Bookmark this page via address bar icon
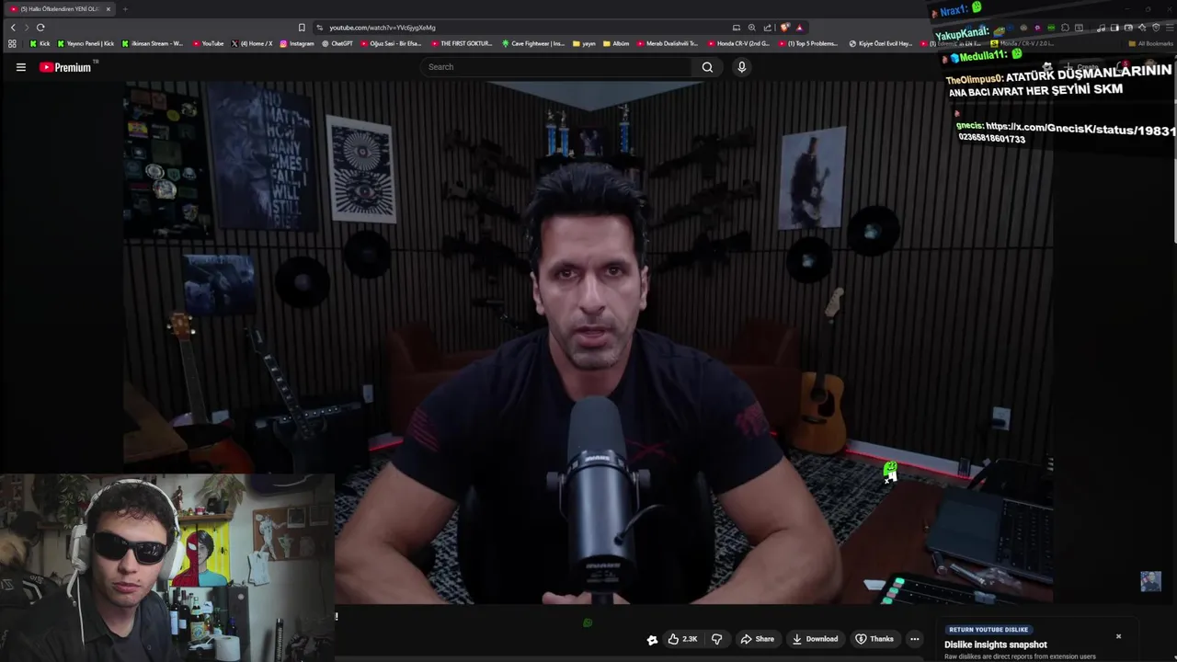The width and height of the screenshot is (1177, 662). tap(302, 28)
